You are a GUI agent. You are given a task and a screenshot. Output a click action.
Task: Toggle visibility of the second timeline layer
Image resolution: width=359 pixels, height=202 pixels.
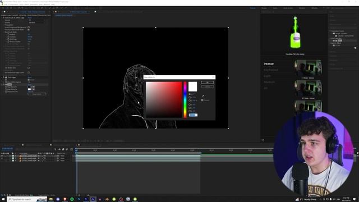coord(2,158)
